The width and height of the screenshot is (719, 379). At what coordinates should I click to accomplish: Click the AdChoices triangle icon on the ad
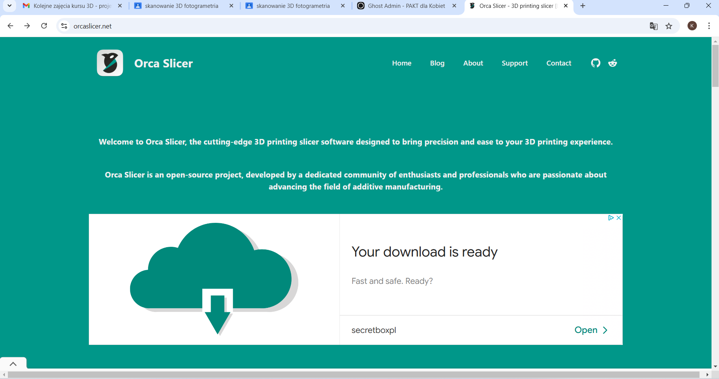pyautogui.click(x=611, y=218)
